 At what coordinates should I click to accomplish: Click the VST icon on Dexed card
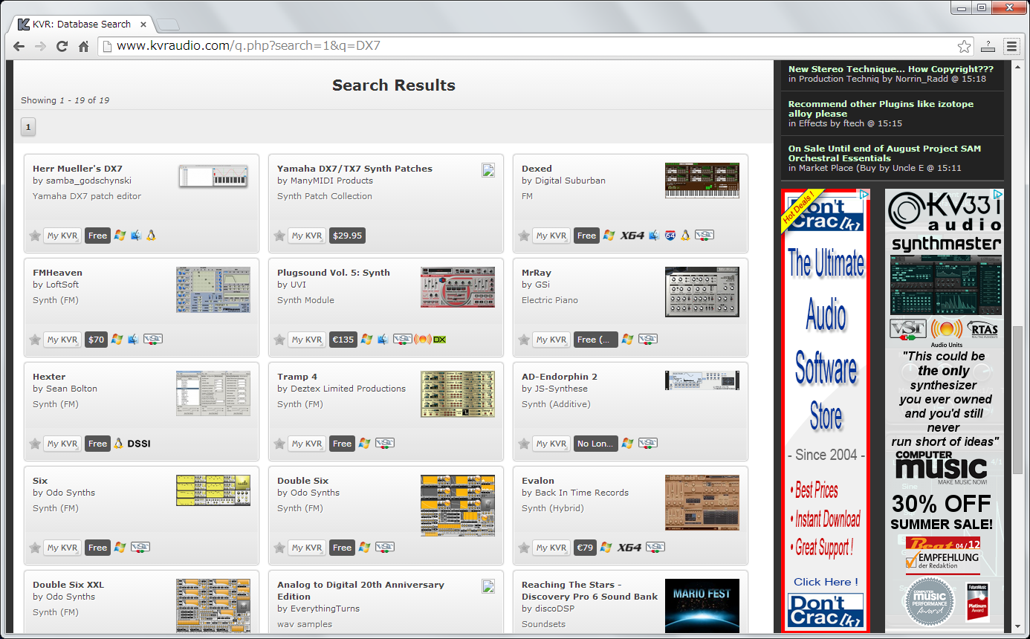pos(705,236)
